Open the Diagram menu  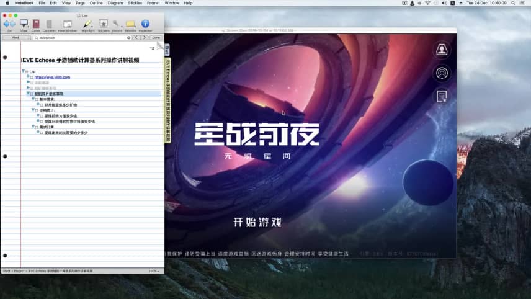pyautogui.click(x=115, y=3)
